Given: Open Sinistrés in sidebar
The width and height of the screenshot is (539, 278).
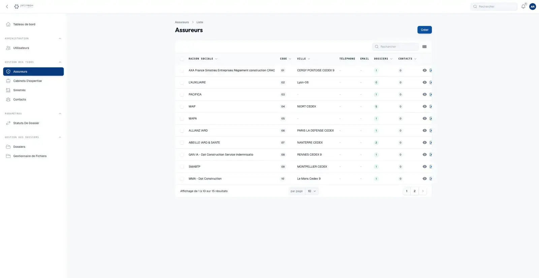Looking at the screenshot, I should tap(33, 90).
